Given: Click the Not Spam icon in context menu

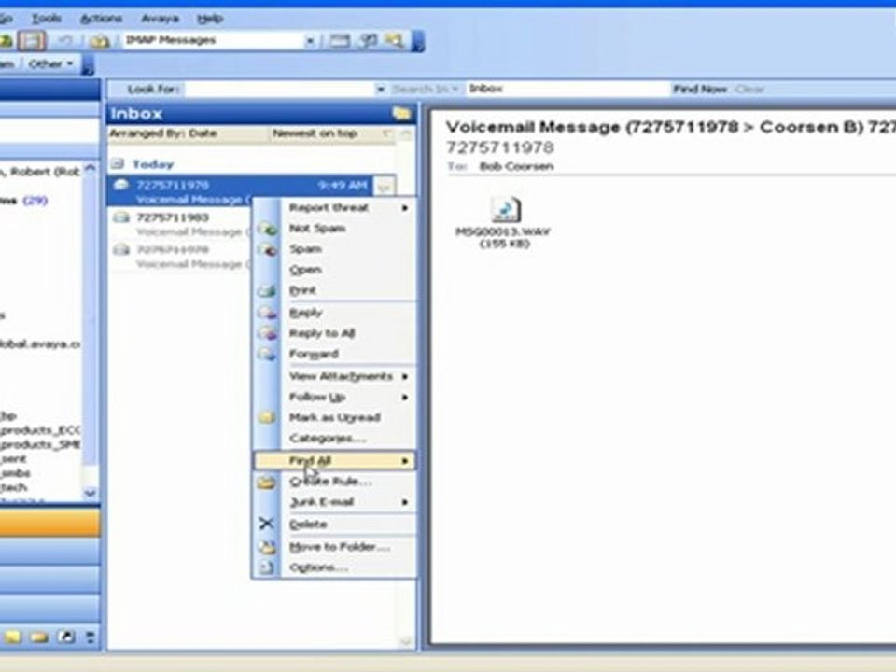Looking at the screenshot, I should pos(267,229).
